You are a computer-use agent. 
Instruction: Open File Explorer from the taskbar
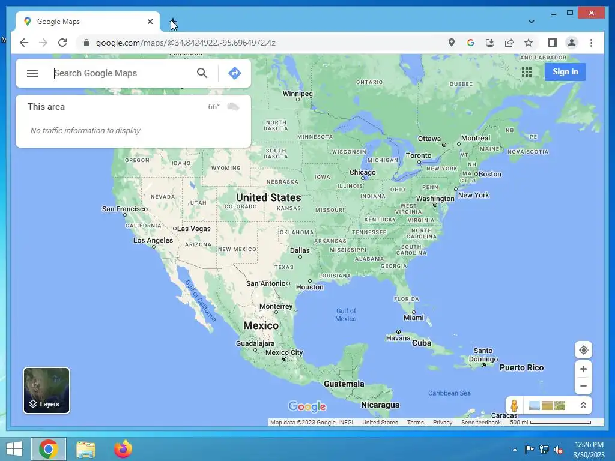pyautogui.click(x=85, y=449)
